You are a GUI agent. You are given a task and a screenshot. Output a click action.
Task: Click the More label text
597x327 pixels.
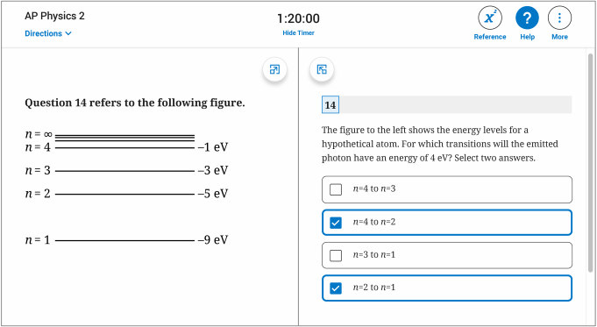(x=559, y=37)
